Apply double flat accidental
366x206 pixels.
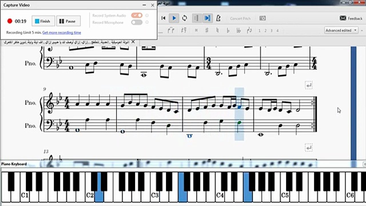pyautogui.click(x=238, y=30)
